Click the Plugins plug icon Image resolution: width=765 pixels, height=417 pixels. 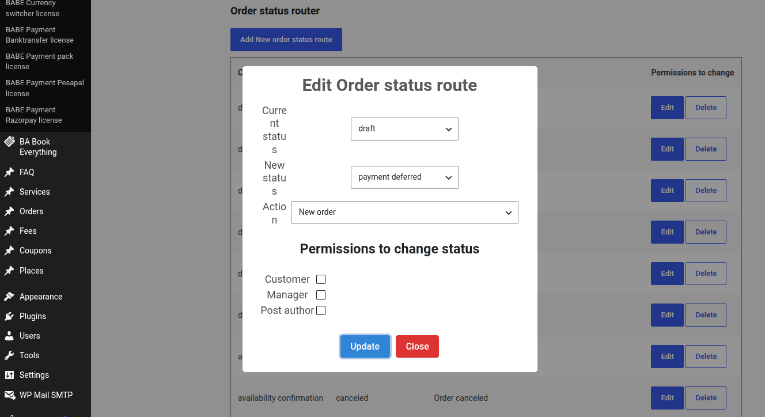tap(9, 316)
